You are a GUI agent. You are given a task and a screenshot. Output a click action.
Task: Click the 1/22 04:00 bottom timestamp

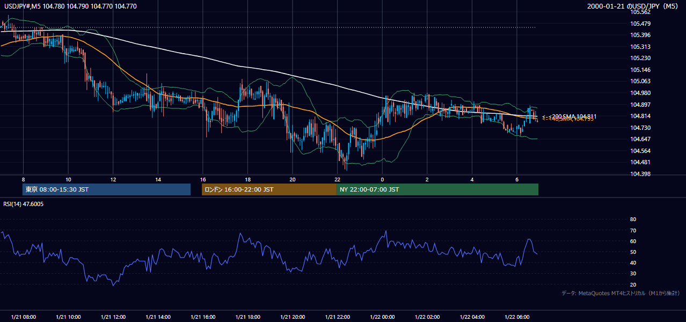[x=472, y=317]
